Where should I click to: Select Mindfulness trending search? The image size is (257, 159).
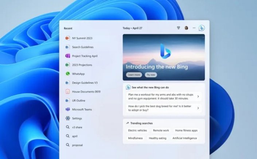pos(135,138)
